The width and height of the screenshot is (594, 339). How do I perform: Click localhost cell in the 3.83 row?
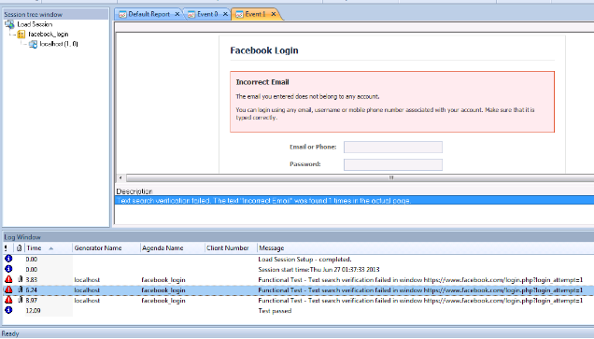pyautogui.click(x=87, y=280)
